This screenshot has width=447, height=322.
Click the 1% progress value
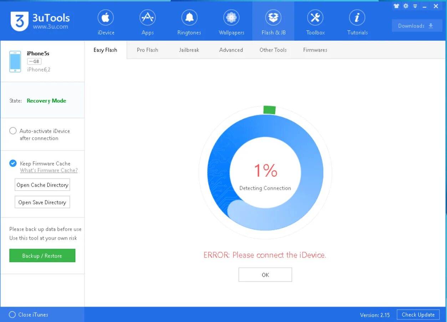pyautogui.click(x=265, y=170)
